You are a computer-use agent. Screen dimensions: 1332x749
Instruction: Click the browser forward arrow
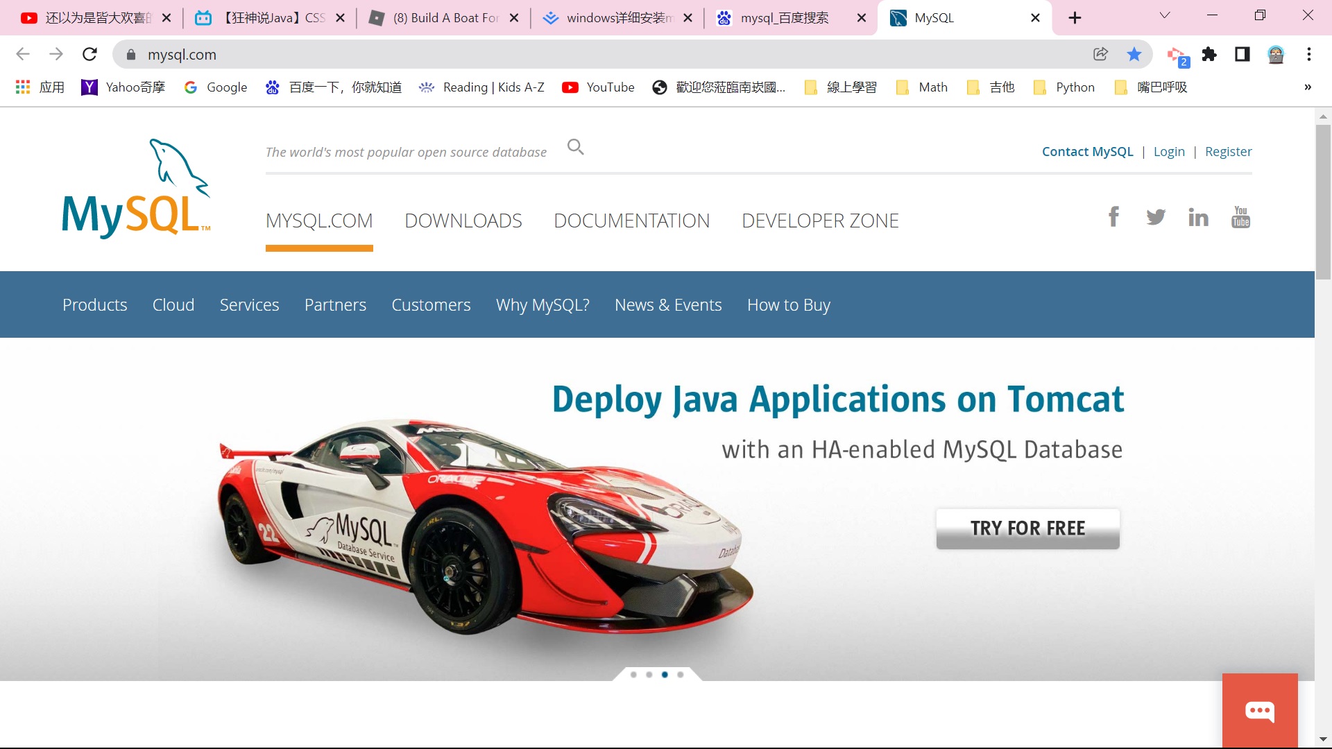click(56, 54)
